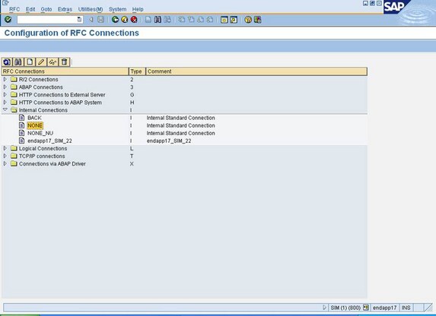The image size is (436, 316).
Task: Expand the R/2 Connections node
Action: click(x=5, y=80)
